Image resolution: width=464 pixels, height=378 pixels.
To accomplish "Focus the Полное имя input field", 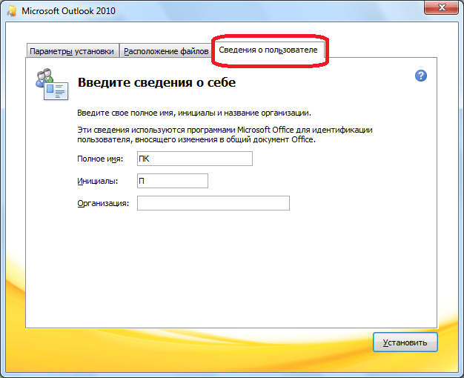I will click(195, 159).
